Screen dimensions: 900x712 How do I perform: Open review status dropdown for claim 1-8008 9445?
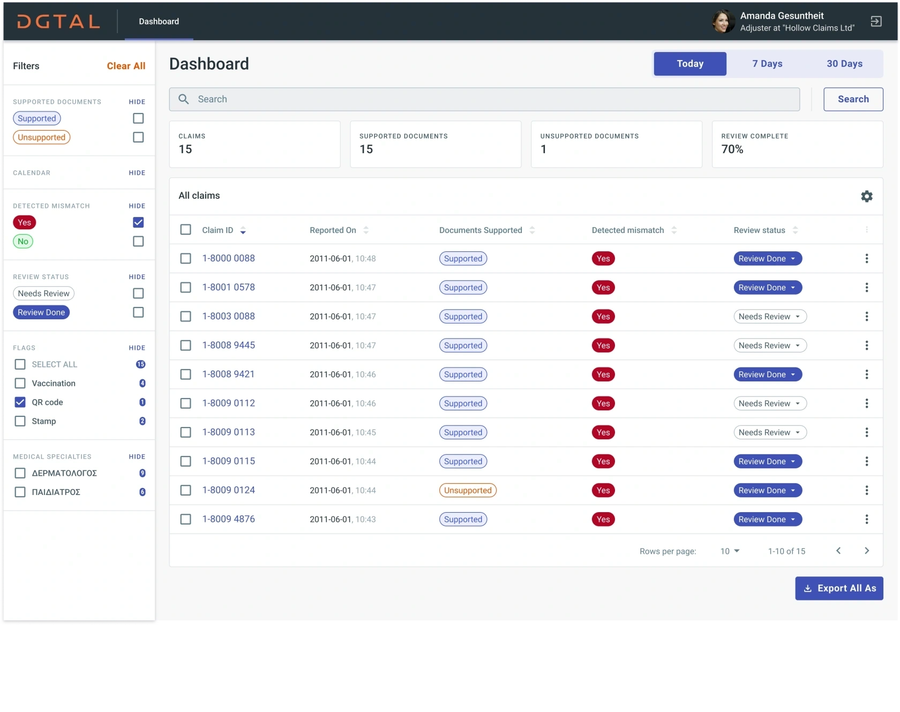(x=769, y=346)
